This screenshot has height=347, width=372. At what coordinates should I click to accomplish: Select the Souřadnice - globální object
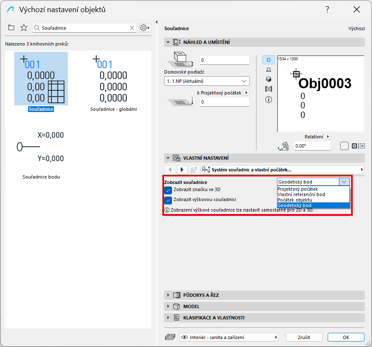tap(113, 82)
